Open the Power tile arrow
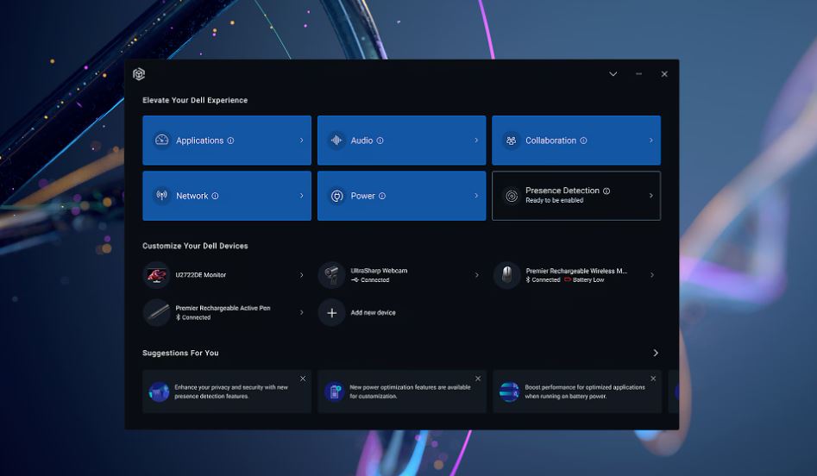 point(476,196)
